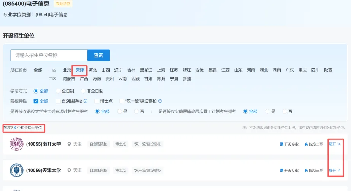The image size is (351, 191).
Task: Filter by province 内蒙古
Action: click(69, 79)
